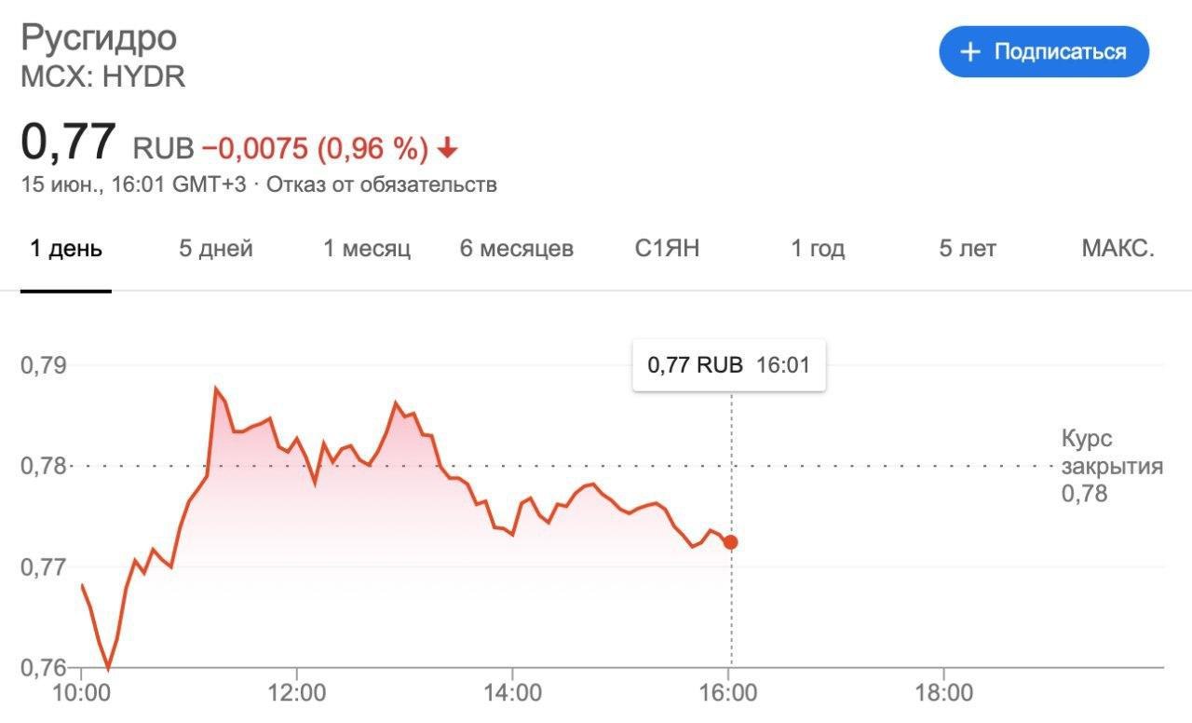Click the chart peak near 11:15
Screen dimensions: 1192x723
[x=216, y=389]
